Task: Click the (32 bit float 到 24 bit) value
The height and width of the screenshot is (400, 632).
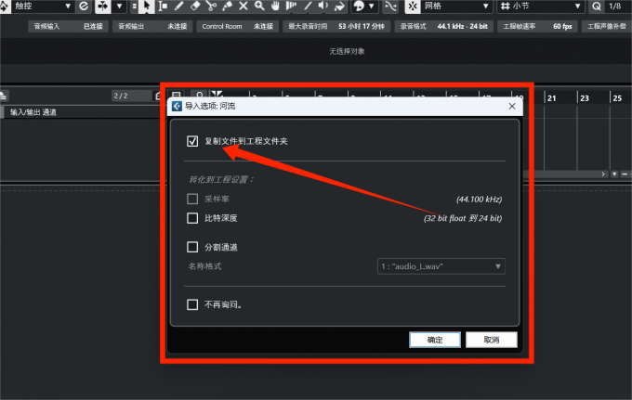Action: coord(463,218)
